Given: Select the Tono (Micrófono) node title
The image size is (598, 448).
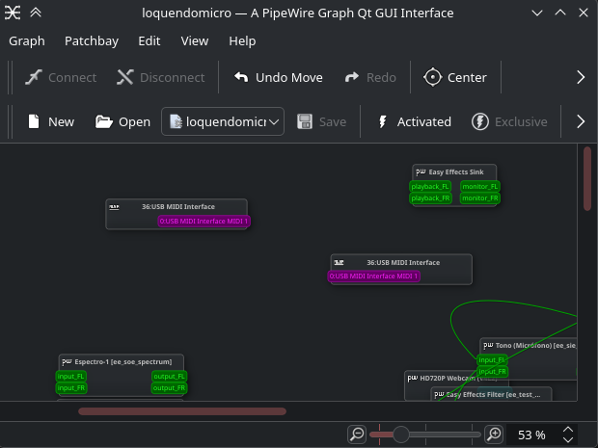Looking at the screenshot, I should pos(535,346).
